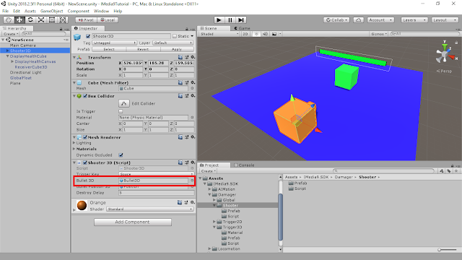
Task: Click the Edit Collider button
Action: pyautogui.click(x=123, y=103)
